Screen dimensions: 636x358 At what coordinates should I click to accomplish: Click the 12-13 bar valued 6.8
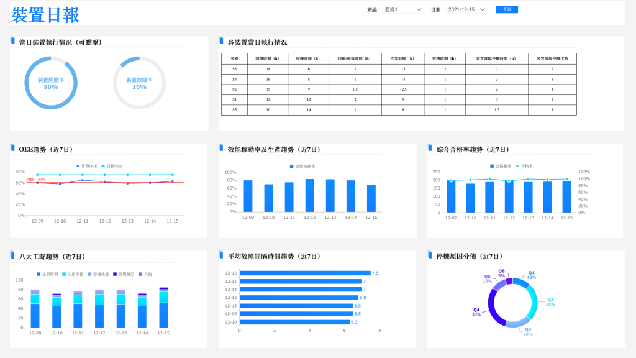pos(299,298)
